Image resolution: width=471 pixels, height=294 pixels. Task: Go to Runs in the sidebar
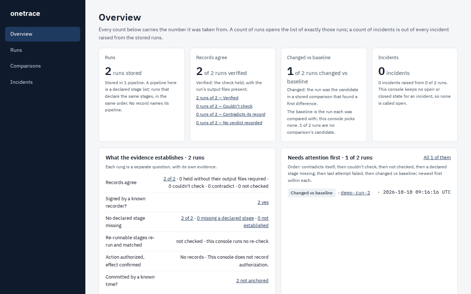pyautogui.click(x=43, y=50)
